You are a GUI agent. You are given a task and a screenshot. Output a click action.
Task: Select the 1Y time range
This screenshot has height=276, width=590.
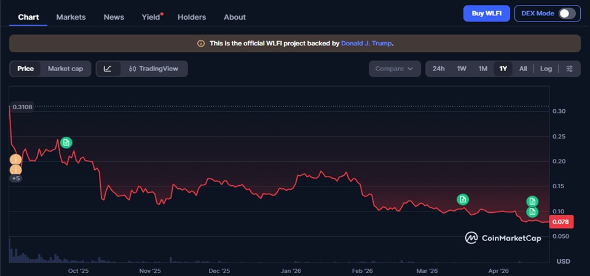(x=503, y=69)
